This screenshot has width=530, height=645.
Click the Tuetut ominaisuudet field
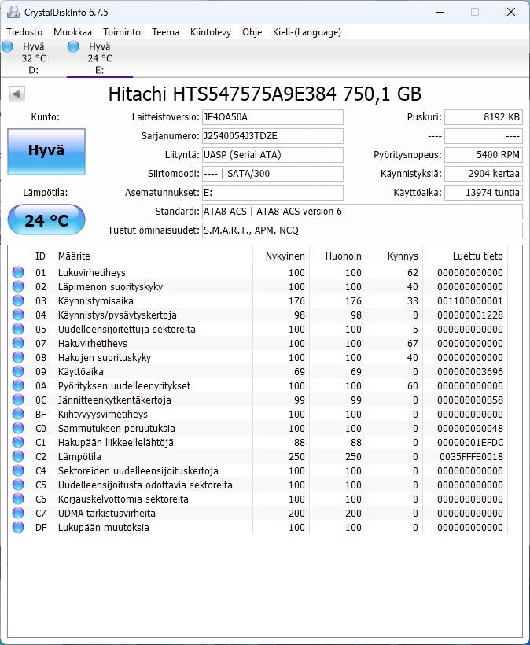[x=363, y=230]
